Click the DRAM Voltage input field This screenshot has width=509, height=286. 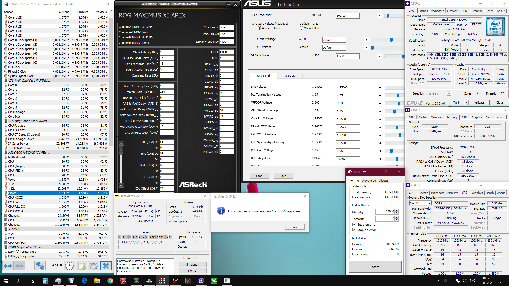(x=347, y=56)
